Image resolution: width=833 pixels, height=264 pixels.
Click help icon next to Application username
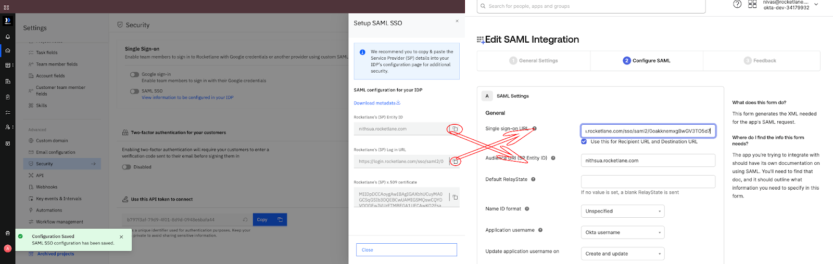(540, 230)
